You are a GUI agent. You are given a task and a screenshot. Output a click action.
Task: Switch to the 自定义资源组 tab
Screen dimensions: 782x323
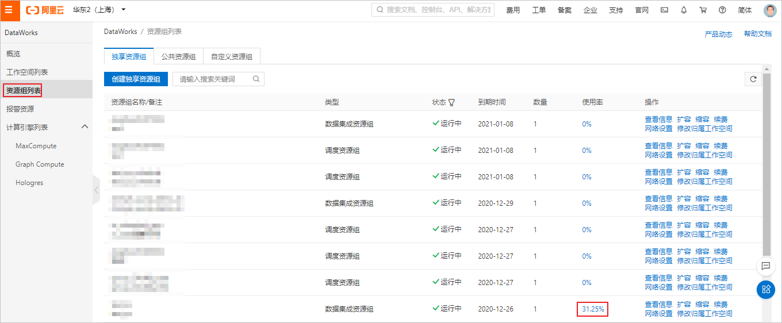point(232,57)
